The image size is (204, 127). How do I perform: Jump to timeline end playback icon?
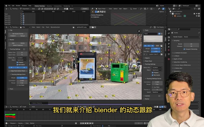coord(93,123)
